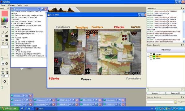Tick the checkbox next to J-Ph player
Image resolution: width=185 pixels, height=111 pixels.
(151, 56)
